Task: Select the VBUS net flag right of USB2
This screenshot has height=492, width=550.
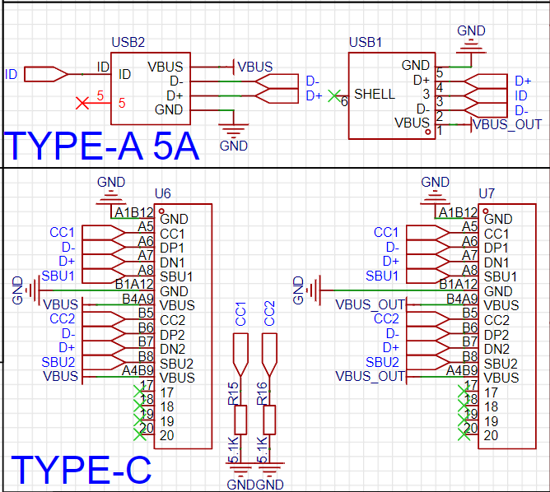Action: pos(254,67)
